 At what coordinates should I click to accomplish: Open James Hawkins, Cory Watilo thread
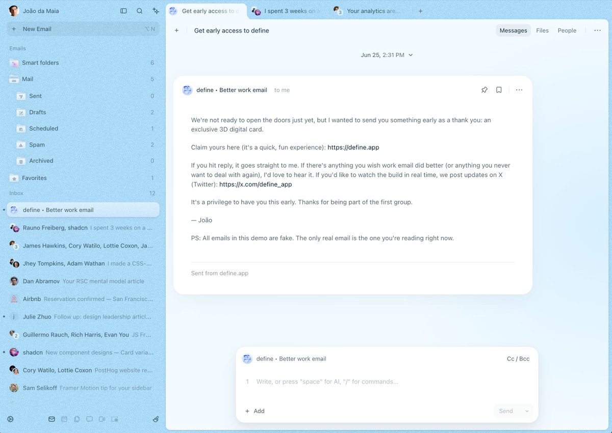click(x=83, y=246)
